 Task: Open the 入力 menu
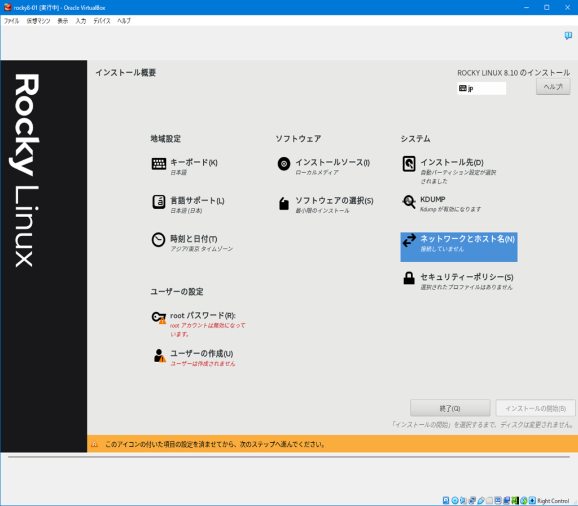tap(81, 21)
